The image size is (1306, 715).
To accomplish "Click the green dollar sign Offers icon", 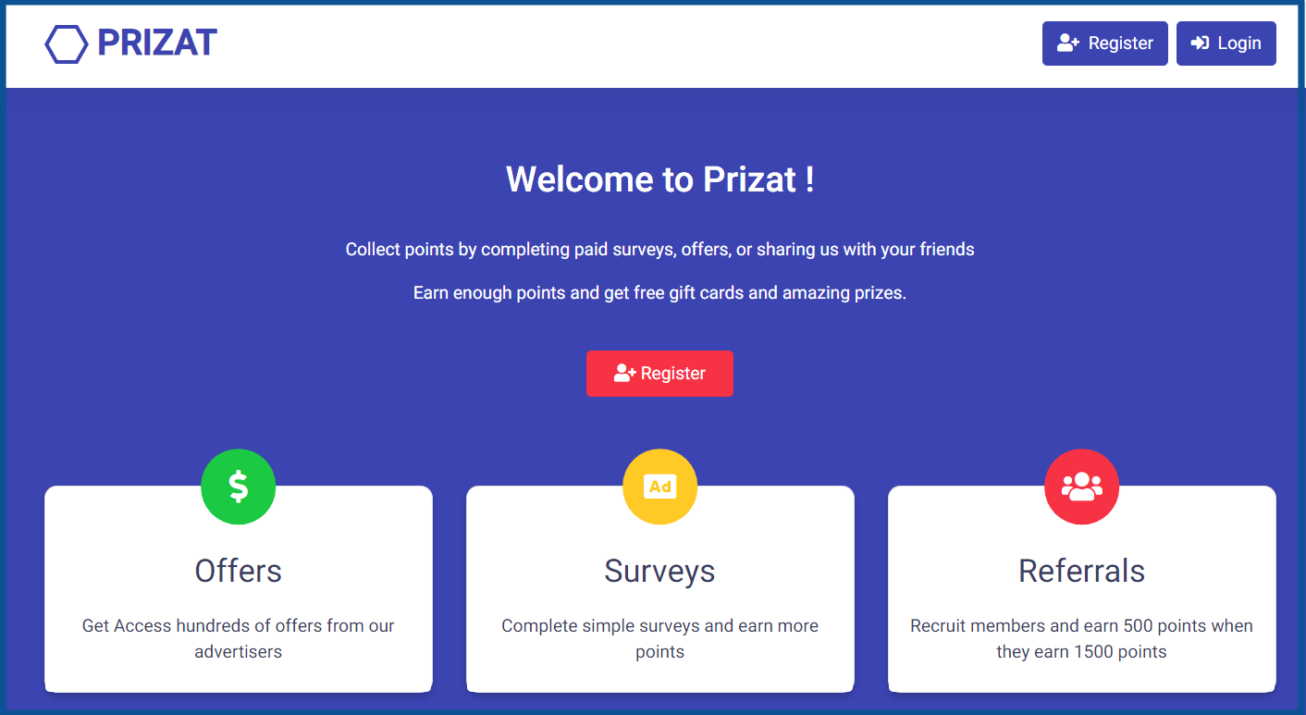I will pos(239,487).
